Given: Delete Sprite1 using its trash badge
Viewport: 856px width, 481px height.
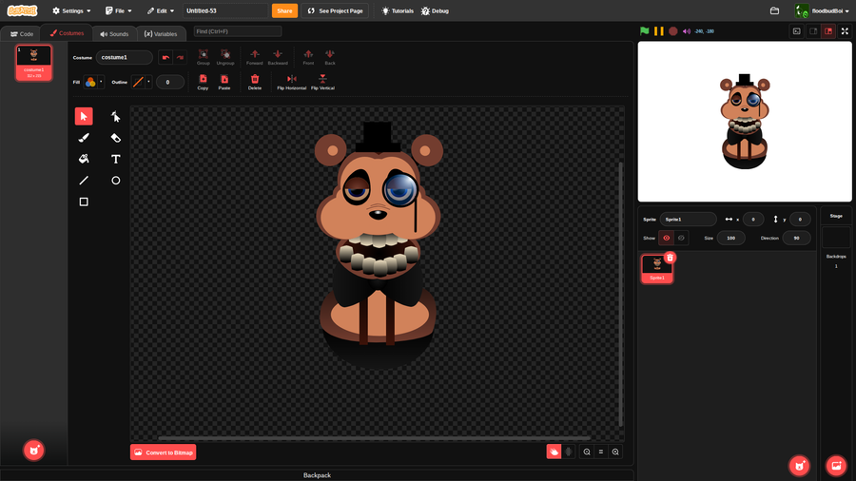Looking at the screenshot, I should tap(670, 258).
